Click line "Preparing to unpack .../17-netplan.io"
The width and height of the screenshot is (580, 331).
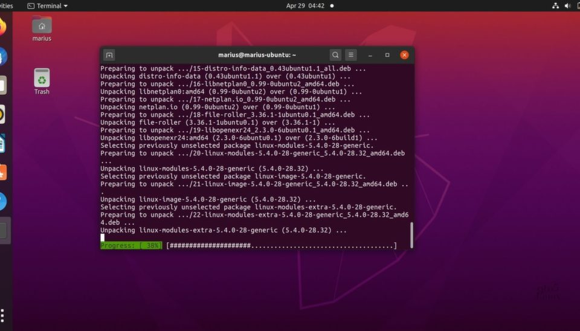tap(225, 99)
